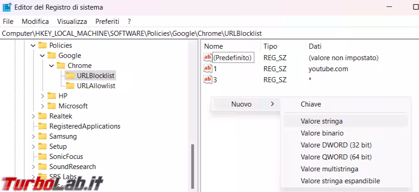Click the URLAllowlist folder icon
The width and height of the screenshot is (419, 192).
[70, 86]
